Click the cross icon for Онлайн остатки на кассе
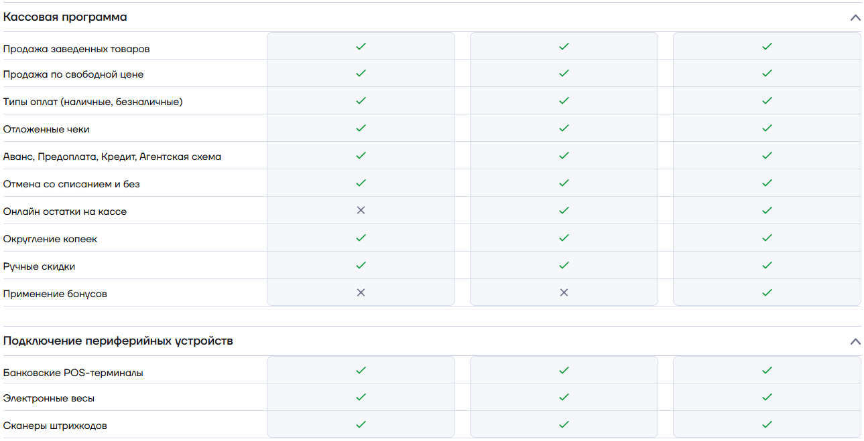The height and width of the screenshot is (441, 864). coord(361,210)
